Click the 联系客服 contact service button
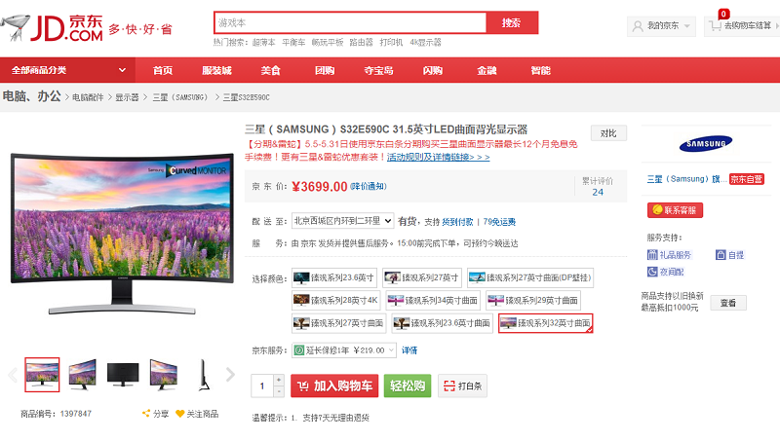780x441 pixels. pyautogui.click(x=675, y=210)
